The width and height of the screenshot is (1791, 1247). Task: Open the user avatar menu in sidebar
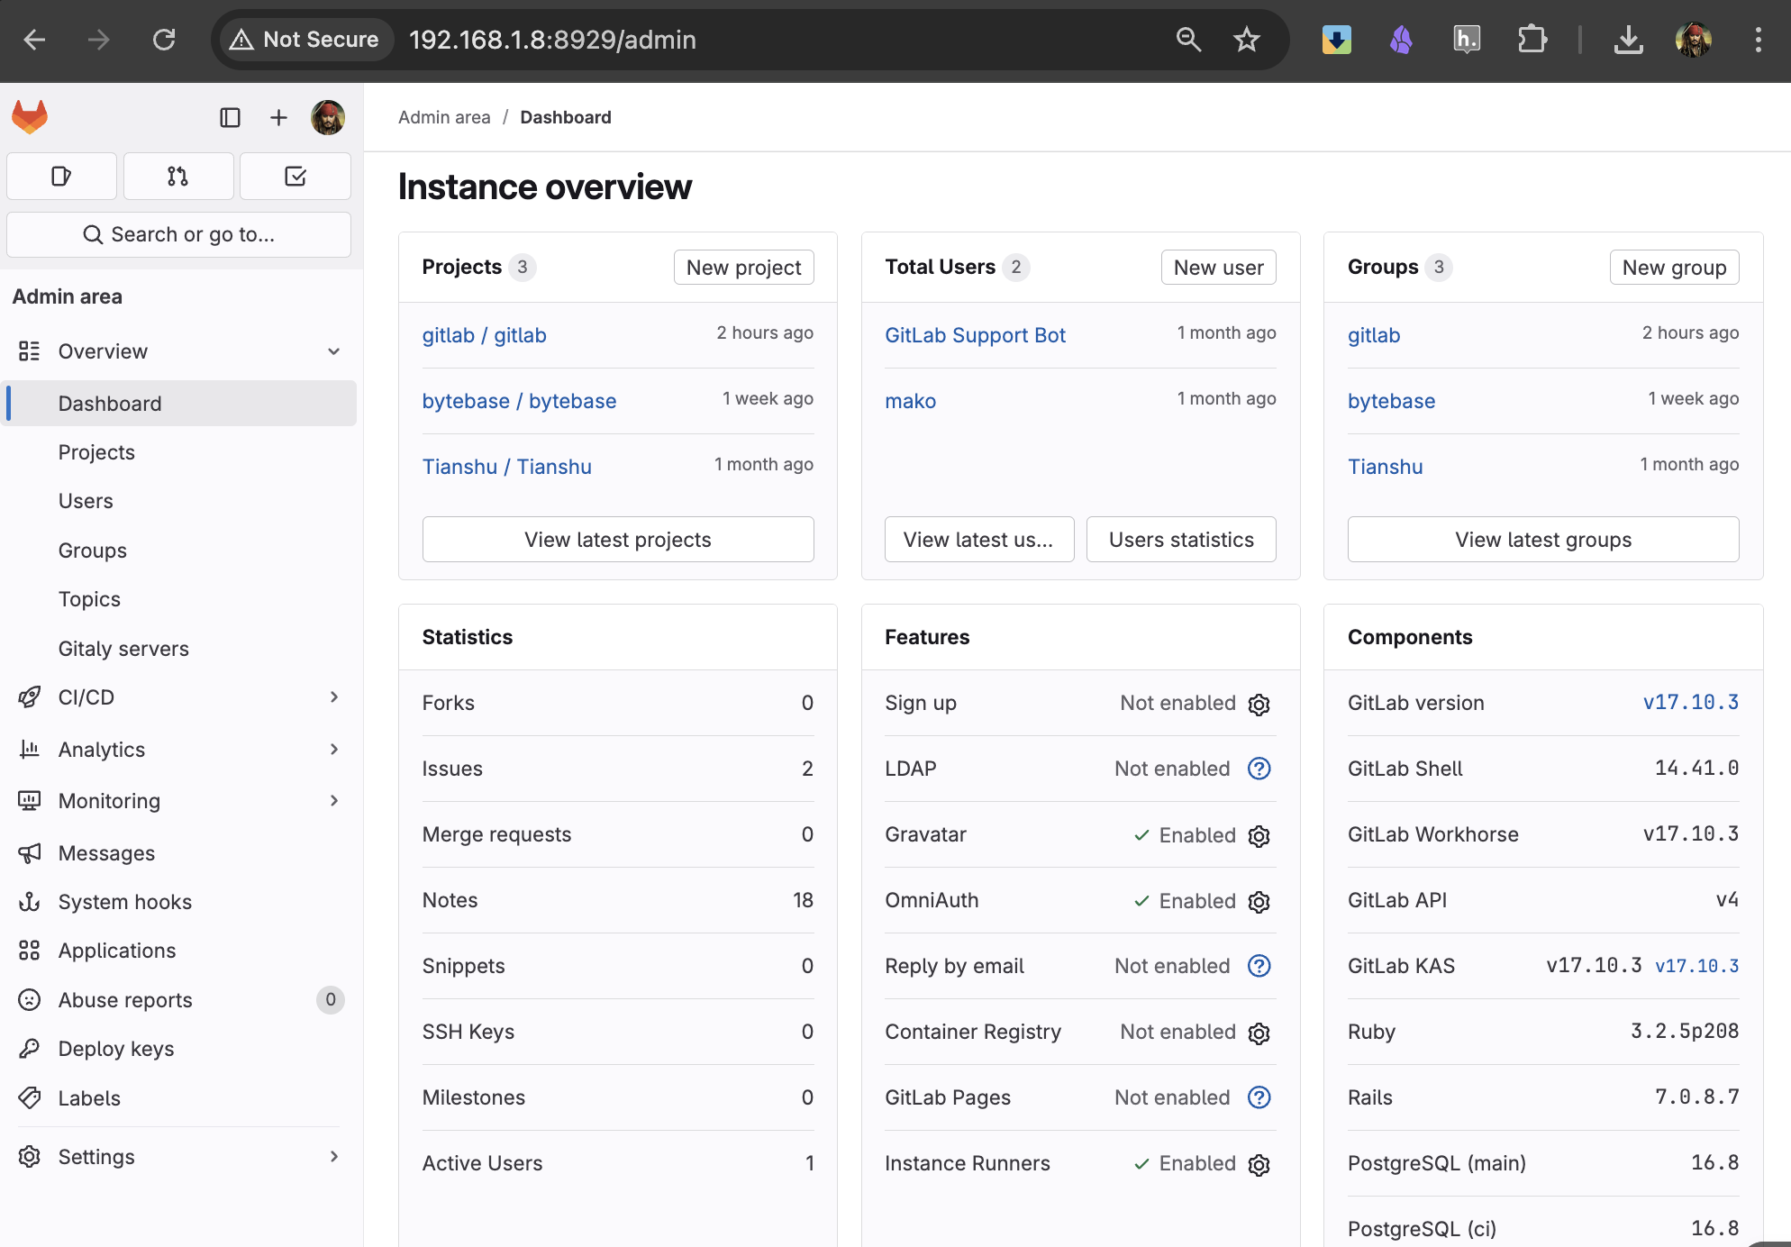pos(328,117)
